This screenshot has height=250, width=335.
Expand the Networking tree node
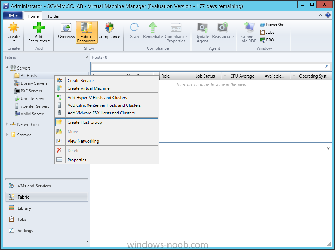[x=7, y=124]
